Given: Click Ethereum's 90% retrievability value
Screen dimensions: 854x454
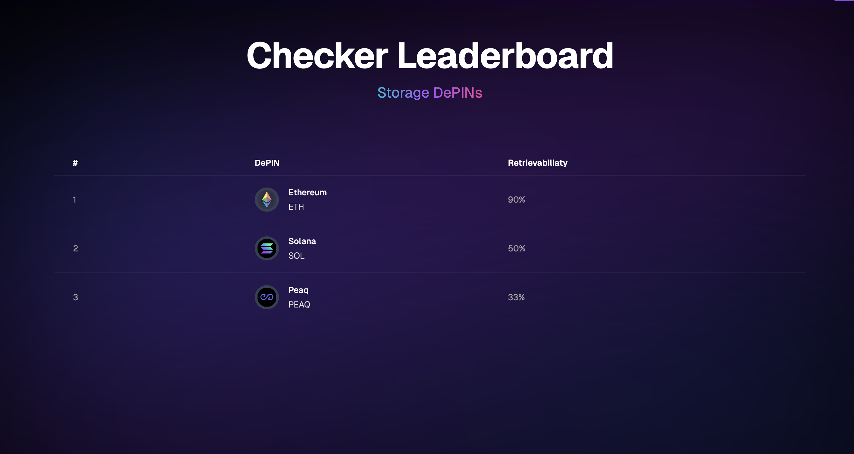Looking at the screenshot, I should 516,200.
